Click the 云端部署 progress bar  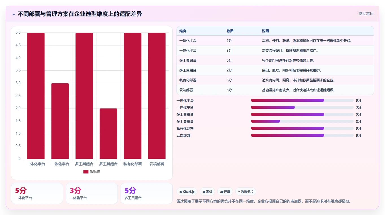click(302, 135)
